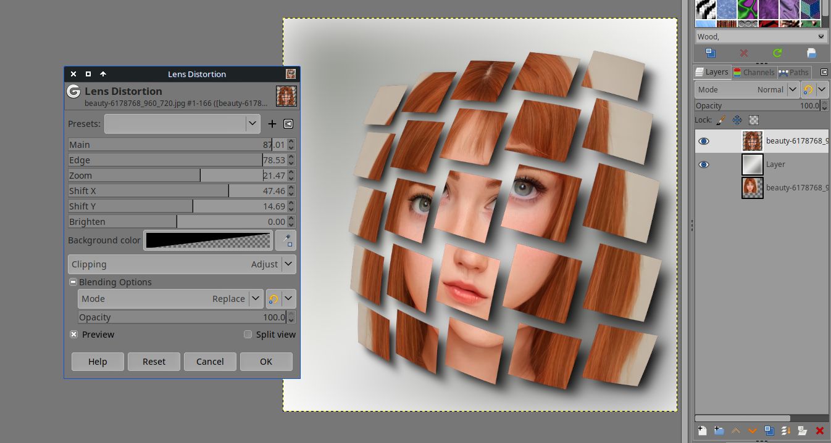This screenshot has height=443, width=831.
Task: Click the save preset plus icon
Action: [x=272, y=124]
